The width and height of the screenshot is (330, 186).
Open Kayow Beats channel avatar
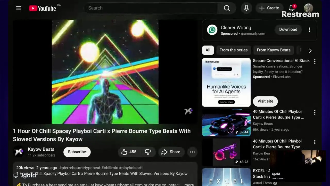point(19,152)
